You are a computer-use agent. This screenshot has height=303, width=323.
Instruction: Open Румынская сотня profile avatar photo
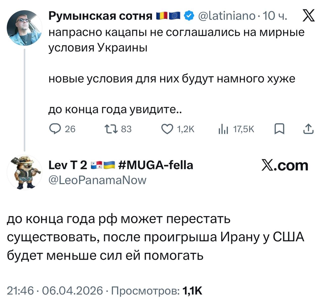(24, 28)
